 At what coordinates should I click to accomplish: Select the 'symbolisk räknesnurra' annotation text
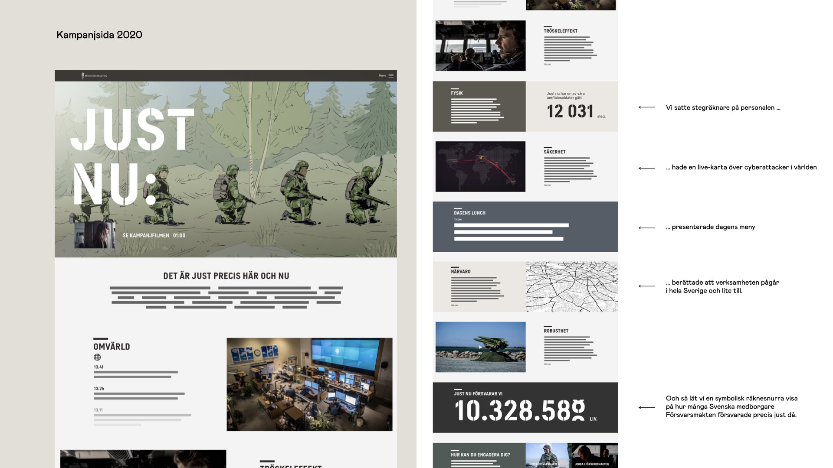click(731, 406)
